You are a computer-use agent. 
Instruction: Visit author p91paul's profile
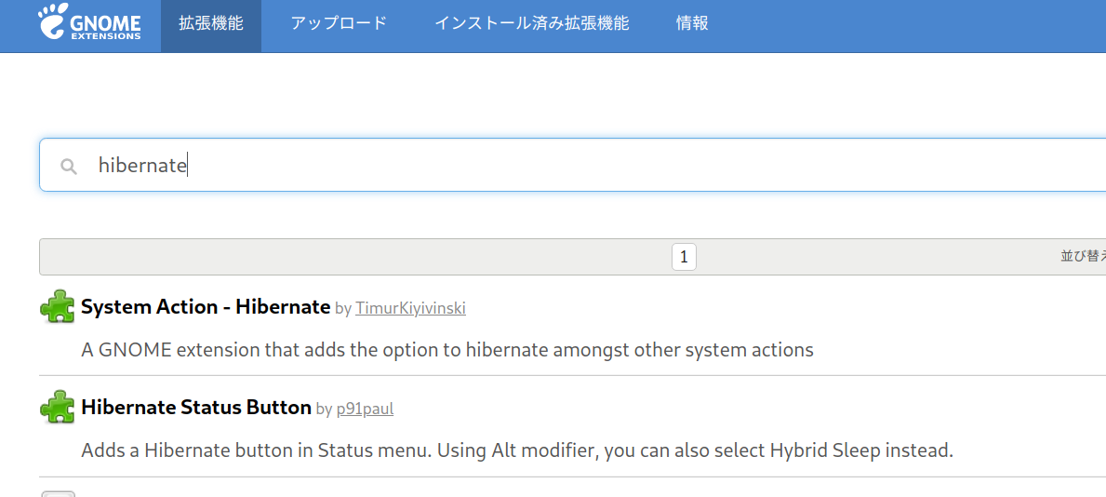(365, 409)
